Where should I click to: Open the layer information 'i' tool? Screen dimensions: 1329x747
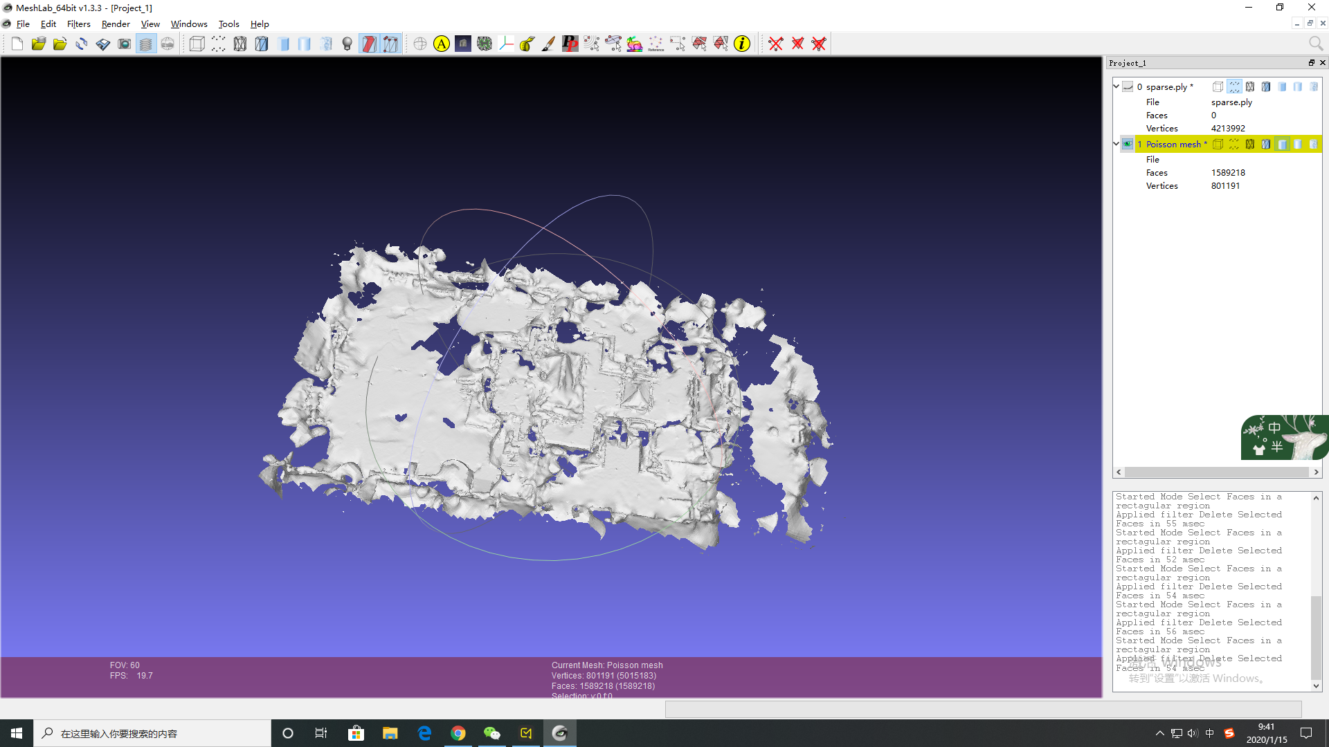pos(742,44)
